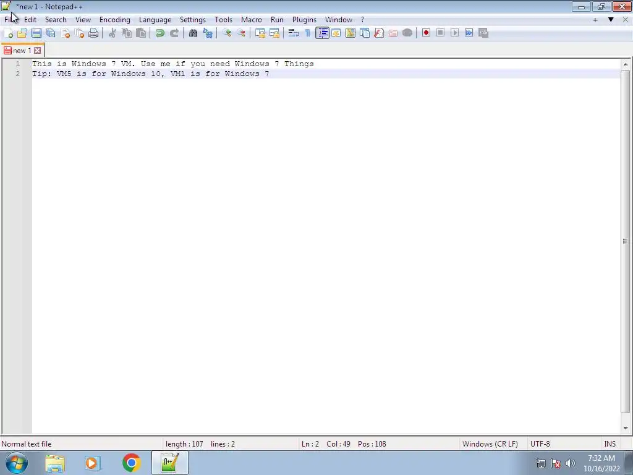Toggle the Monitoring eye icon
Screen dimensions: 633x475
point(407,33)
